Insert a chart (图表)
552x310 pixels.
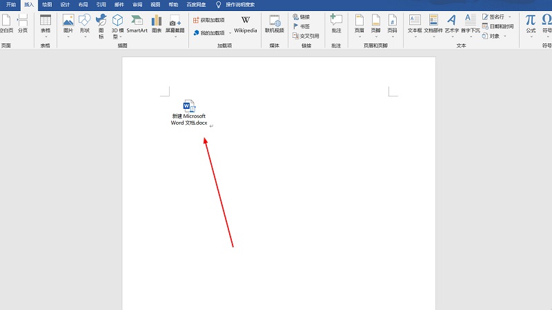point(157,24)
